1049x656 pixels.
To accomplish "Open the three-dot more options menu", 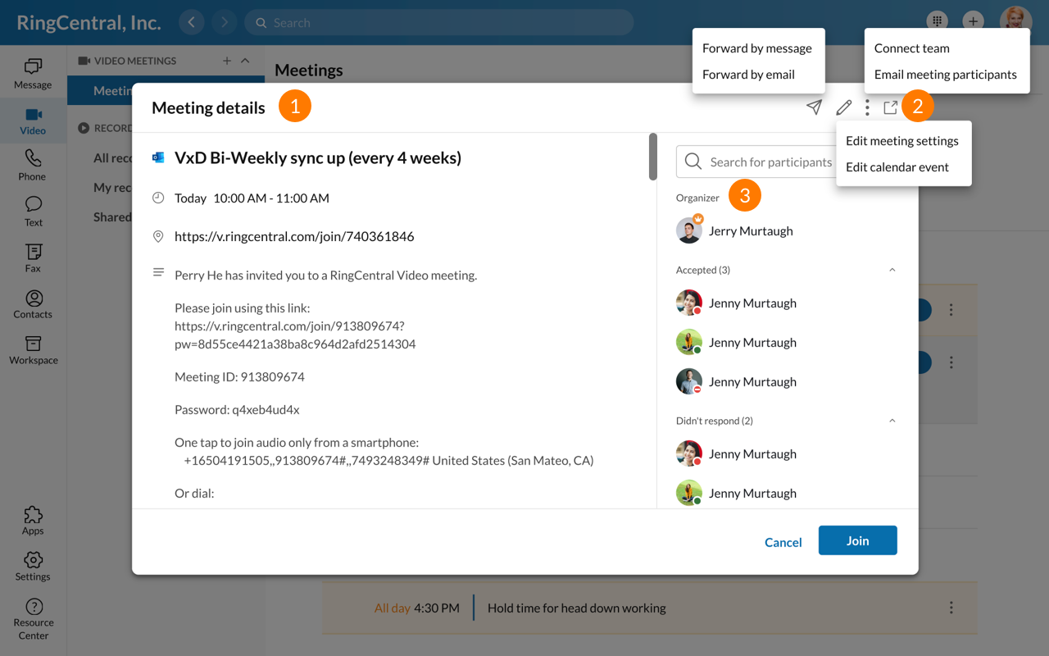I will 867,107.
